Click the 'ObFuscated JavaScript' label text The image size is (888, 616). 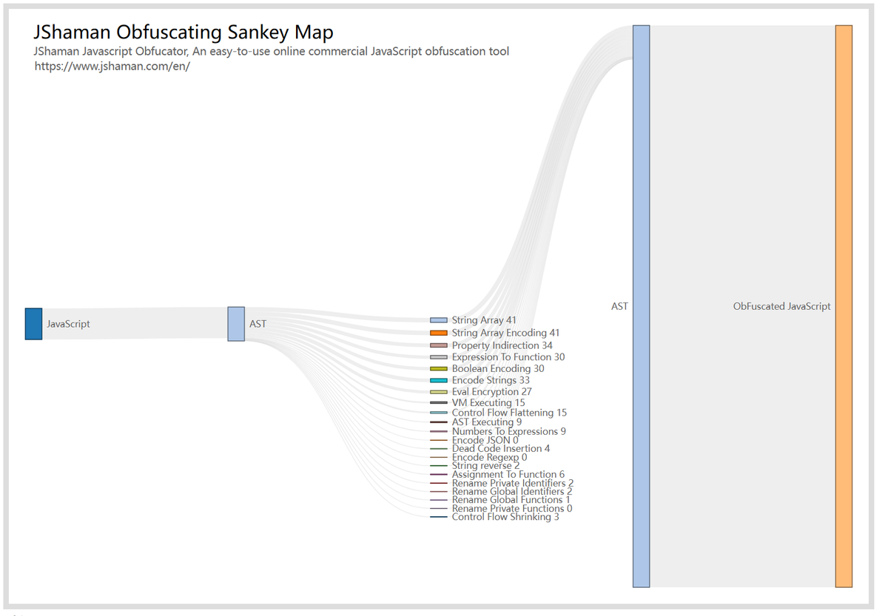[781, 306]
